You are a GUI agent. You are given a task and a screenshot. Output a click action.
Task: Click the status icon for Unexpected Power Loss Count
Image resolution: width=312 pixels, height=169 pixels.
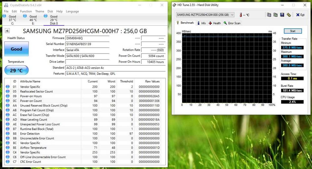(7, 124)
